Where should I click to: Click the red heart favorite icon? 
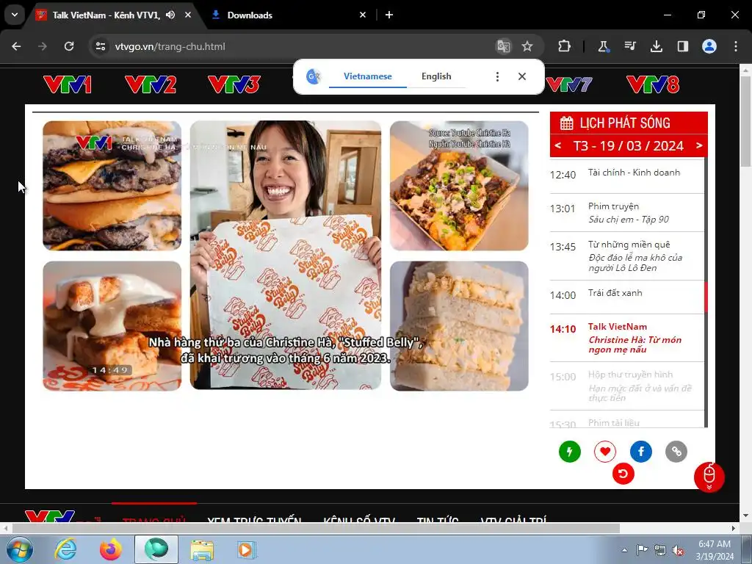(605, 452)
